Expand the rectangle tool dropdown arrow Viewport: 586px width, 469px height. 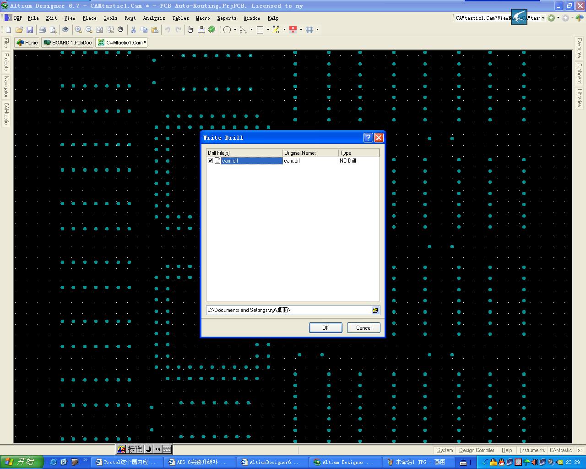268,30
